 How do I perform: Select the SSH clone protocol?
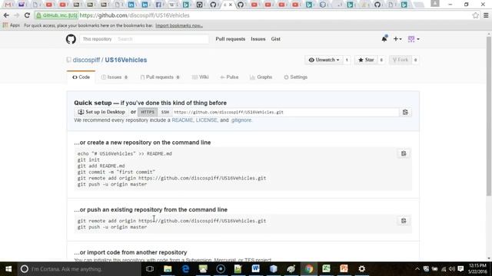165,112
